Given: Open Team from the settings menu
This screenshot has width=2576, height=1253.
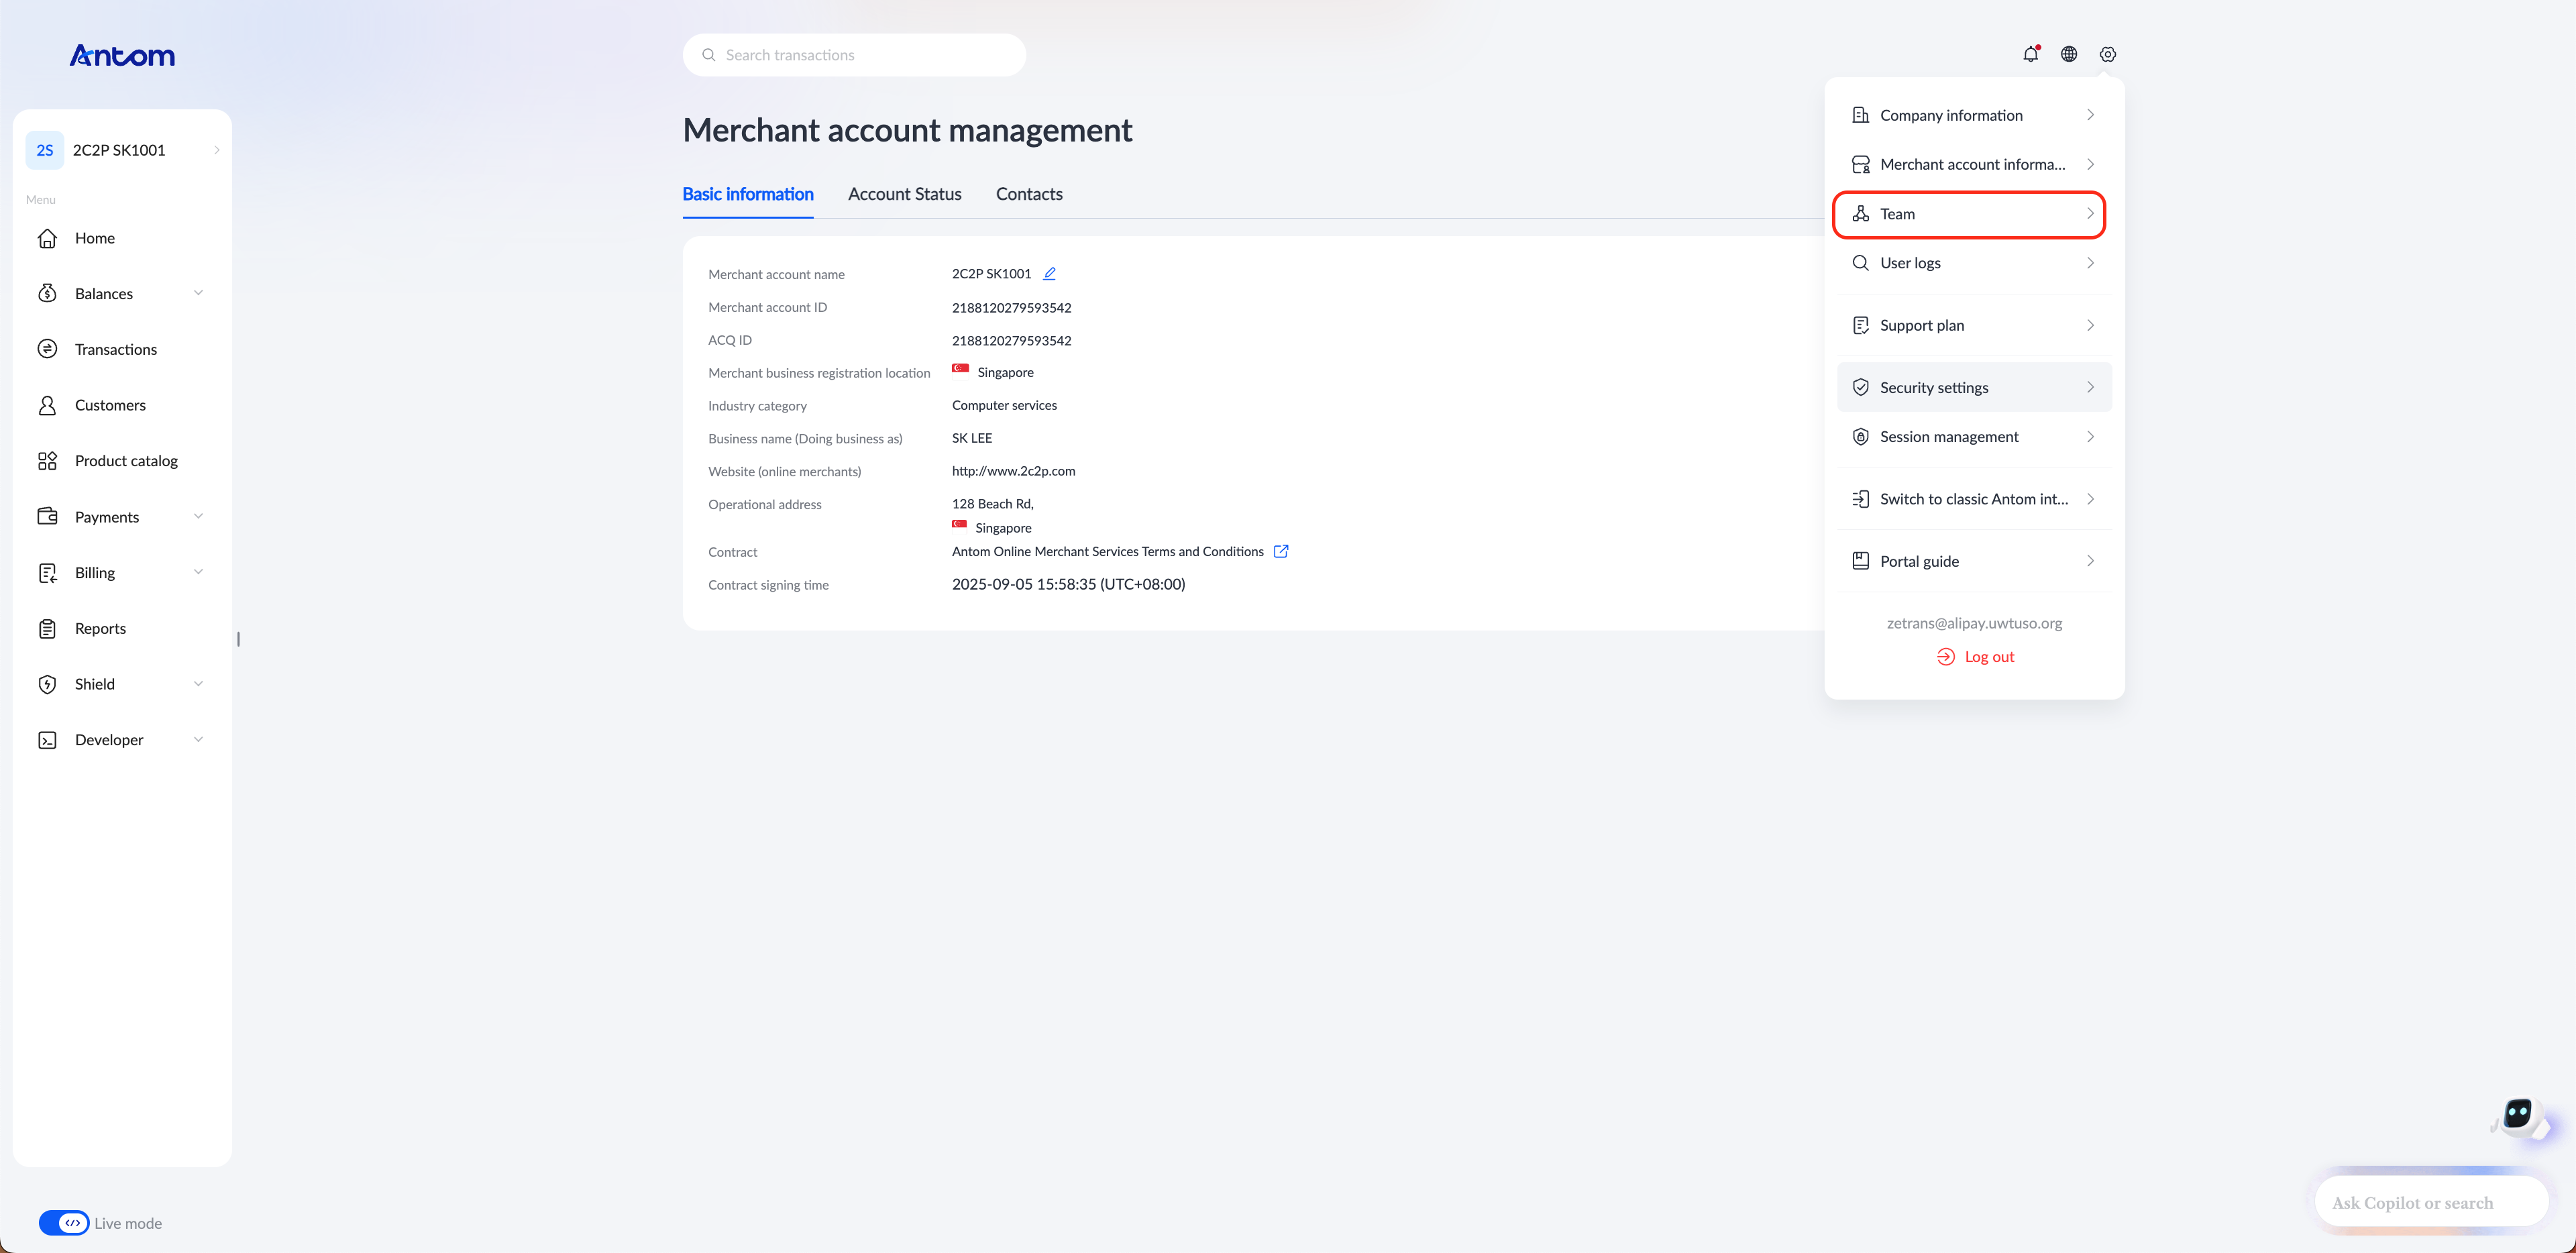Looking at the screenshot, I should point(1973,214).
